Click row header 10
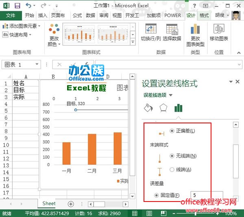This screenshot has width=244, height=217. [6, 145]
